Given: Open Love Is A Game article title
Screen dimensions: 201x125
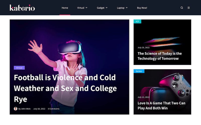Looking at the screenshot, I should [161, 105].
